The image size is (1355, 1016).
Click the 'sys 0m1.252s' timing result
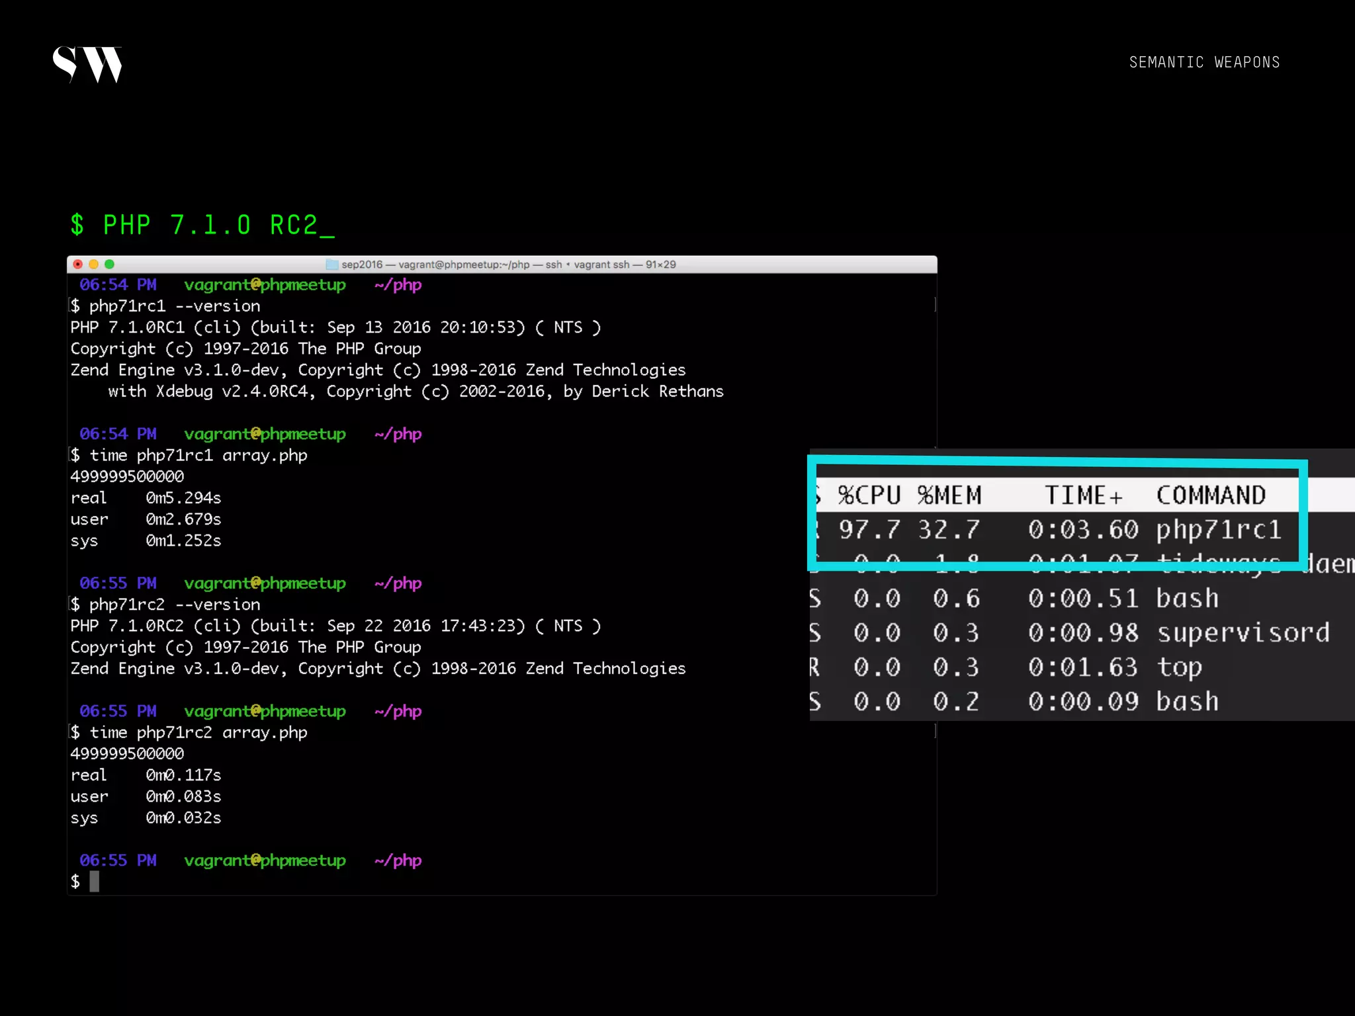point(146,540)
